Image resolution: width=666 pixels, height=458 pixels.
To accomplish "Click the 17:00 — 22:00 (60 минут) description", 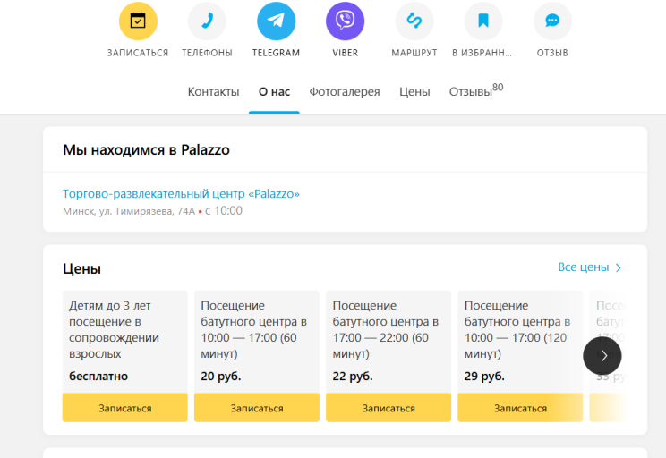I will click(x=385, y=329).
